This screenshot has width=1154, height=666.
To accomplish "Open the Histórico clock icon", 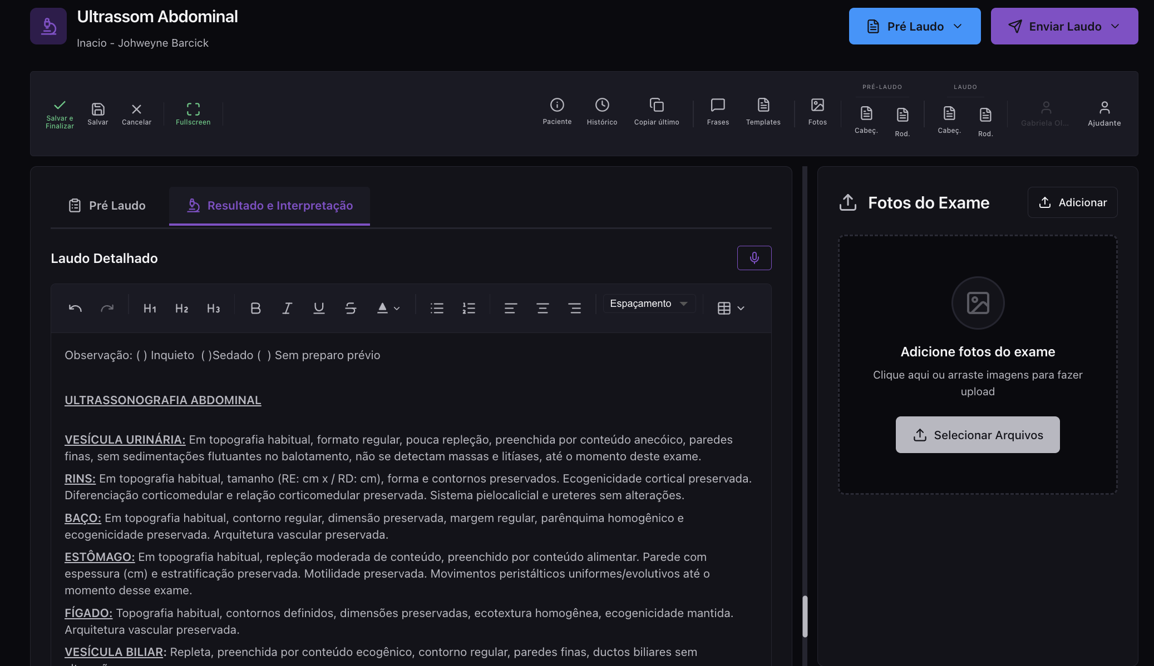I will (601, 111).
